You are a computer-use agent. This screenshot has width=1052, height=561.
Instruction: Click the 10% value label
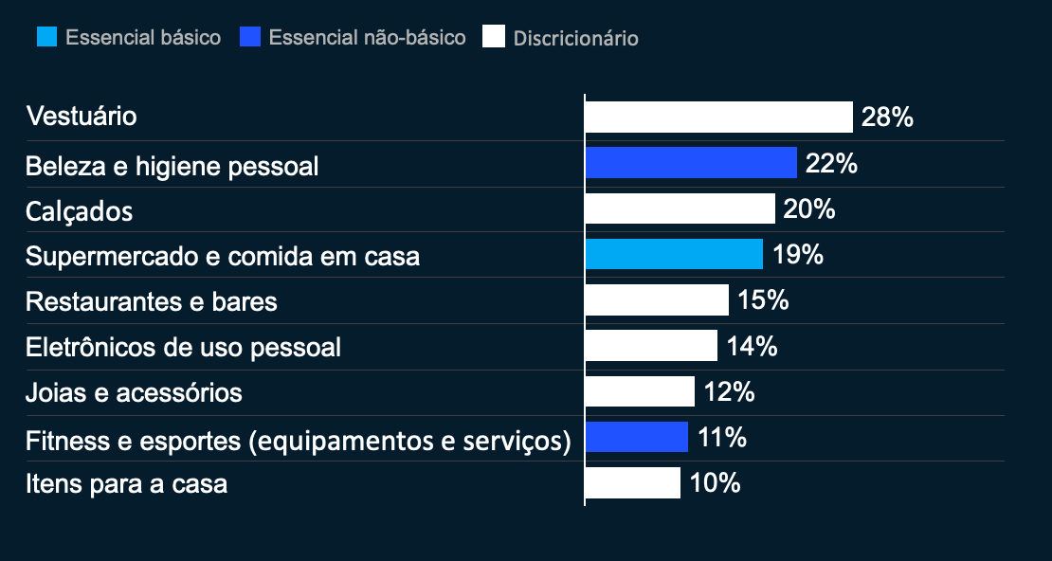point(715,483)
